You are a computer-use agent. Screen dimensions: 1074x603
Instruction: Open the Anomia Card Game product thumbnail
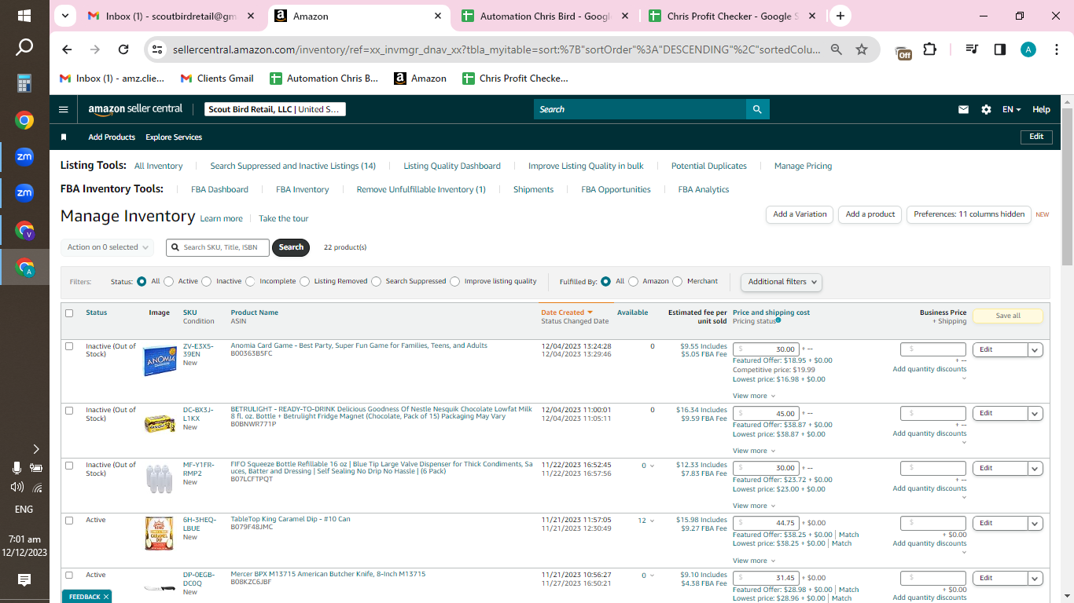[160, 361]
